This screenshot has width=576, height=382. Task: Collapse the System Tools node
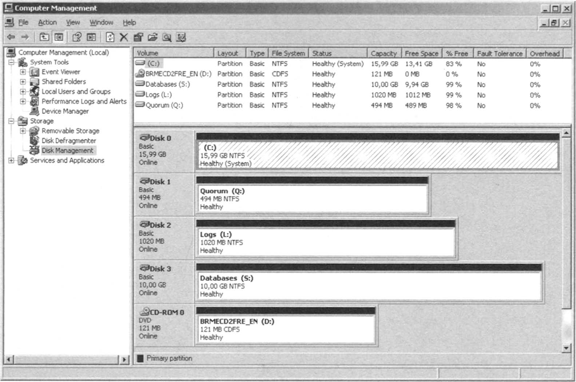(x=11, y=62)
